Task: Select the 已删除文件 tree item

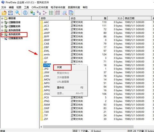Action: pos(14,26)
